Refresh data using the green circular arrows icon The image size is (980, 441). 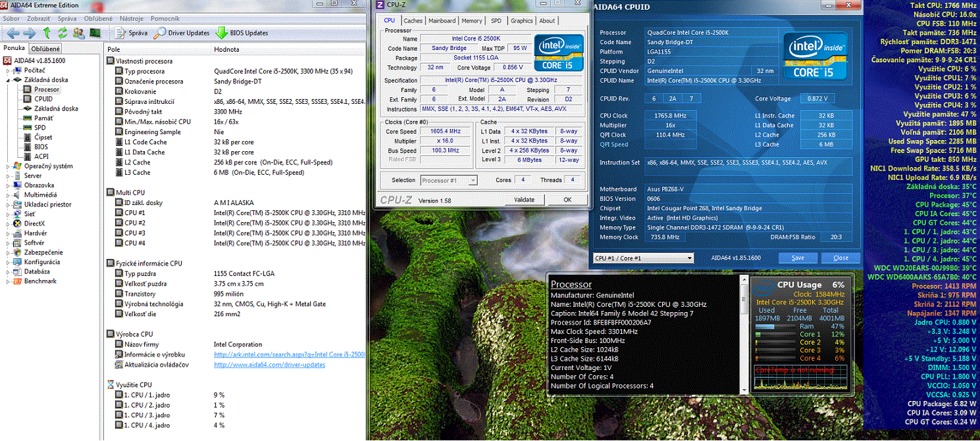pos(63,33)
